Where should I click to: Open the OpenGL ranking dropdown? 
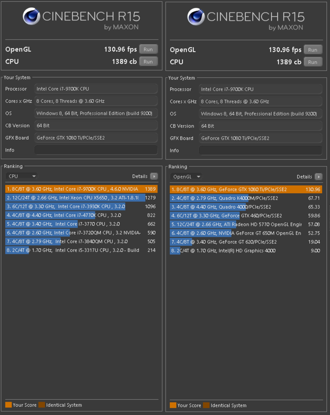(x=186, y=177)
